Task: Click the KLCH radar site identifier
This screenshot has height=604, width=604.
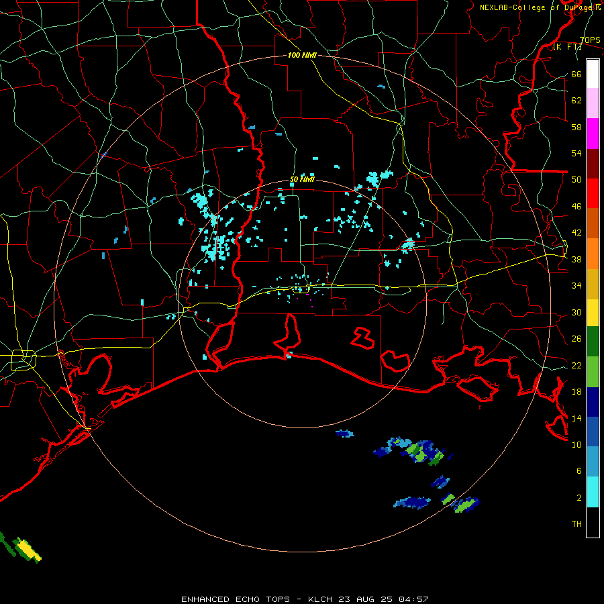Action: coord(320,599)
